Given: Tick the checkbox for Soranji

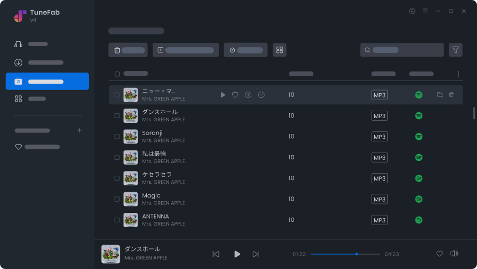Looking at the screenshot, I should click(x=117, y=137).
